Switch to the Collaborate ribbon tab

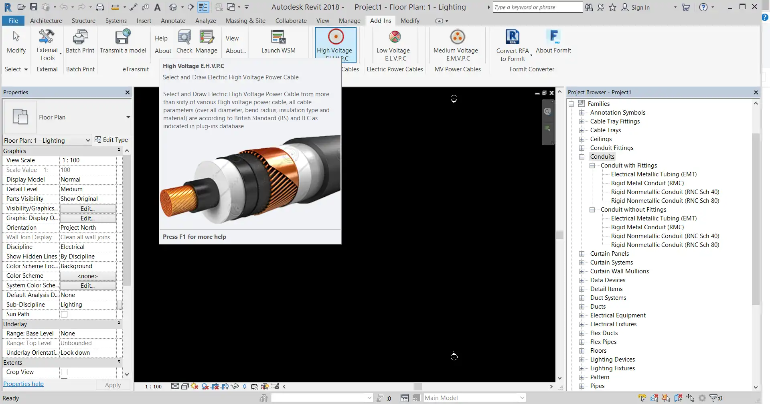[290, 21]
